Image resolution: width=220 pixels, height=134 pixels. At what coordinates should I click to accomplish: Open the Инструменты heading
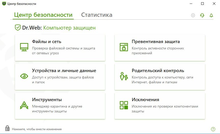coord(47,100)
